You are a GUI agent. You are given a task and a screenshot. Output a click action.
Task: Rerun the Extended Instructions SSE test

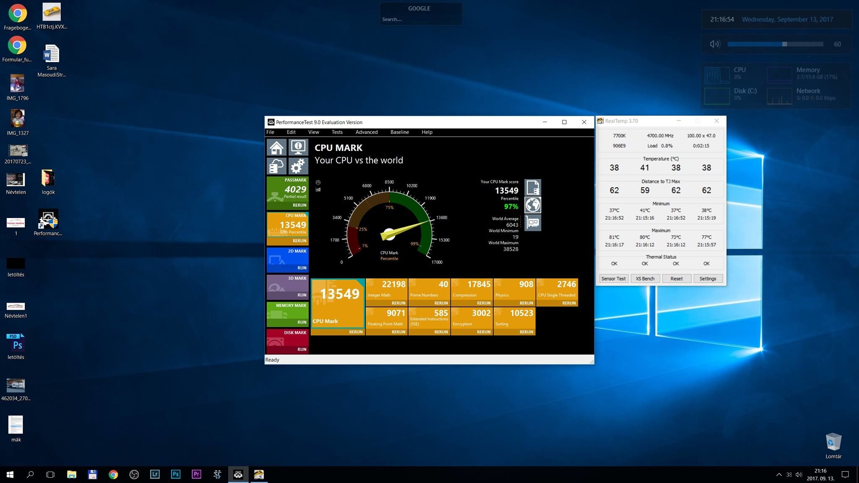click(441, 332)
